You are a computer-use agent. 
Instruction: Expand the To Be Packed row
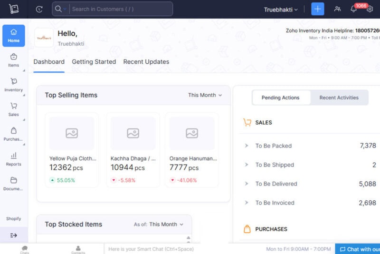[310, 146]
